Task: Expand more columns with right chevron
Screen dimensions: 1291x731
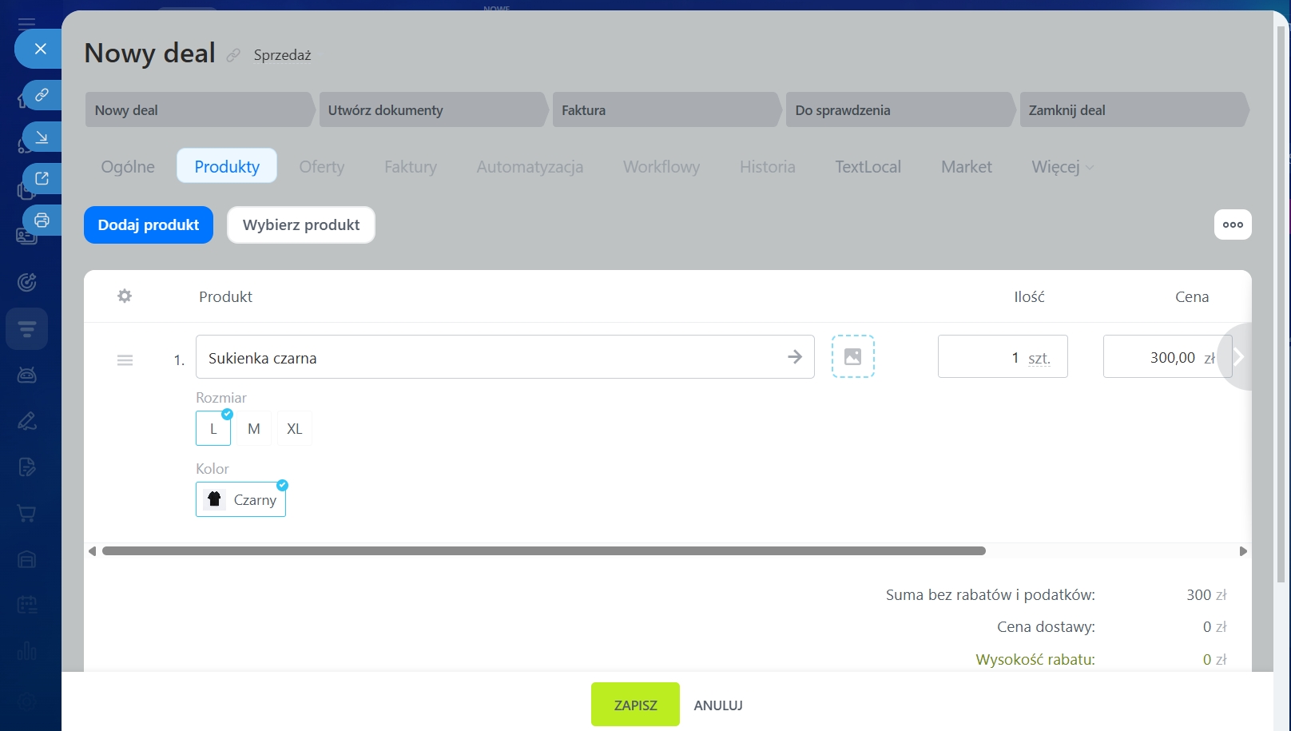Action: pos(1238,357)
